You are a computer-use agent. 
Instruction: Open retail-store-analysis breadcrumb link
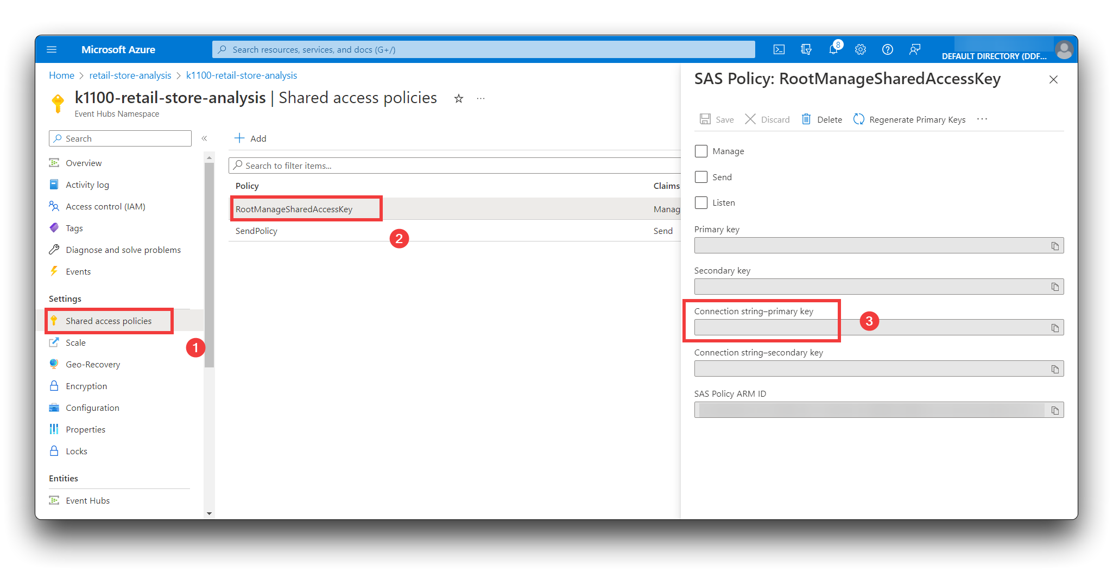[130, 75]
